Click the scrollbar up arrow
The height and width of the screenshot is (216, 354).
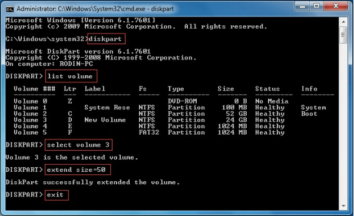(343, 22)
